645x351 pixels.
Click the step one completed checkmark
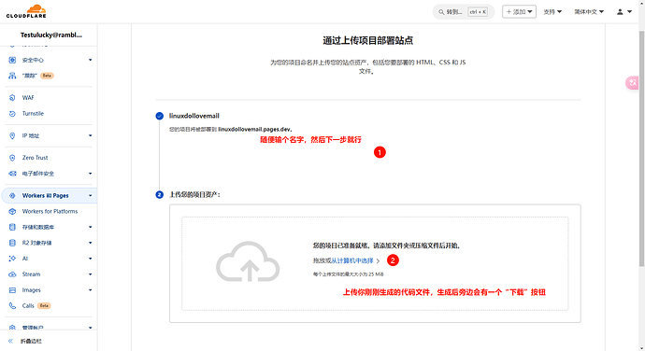(x=160, y=116)
